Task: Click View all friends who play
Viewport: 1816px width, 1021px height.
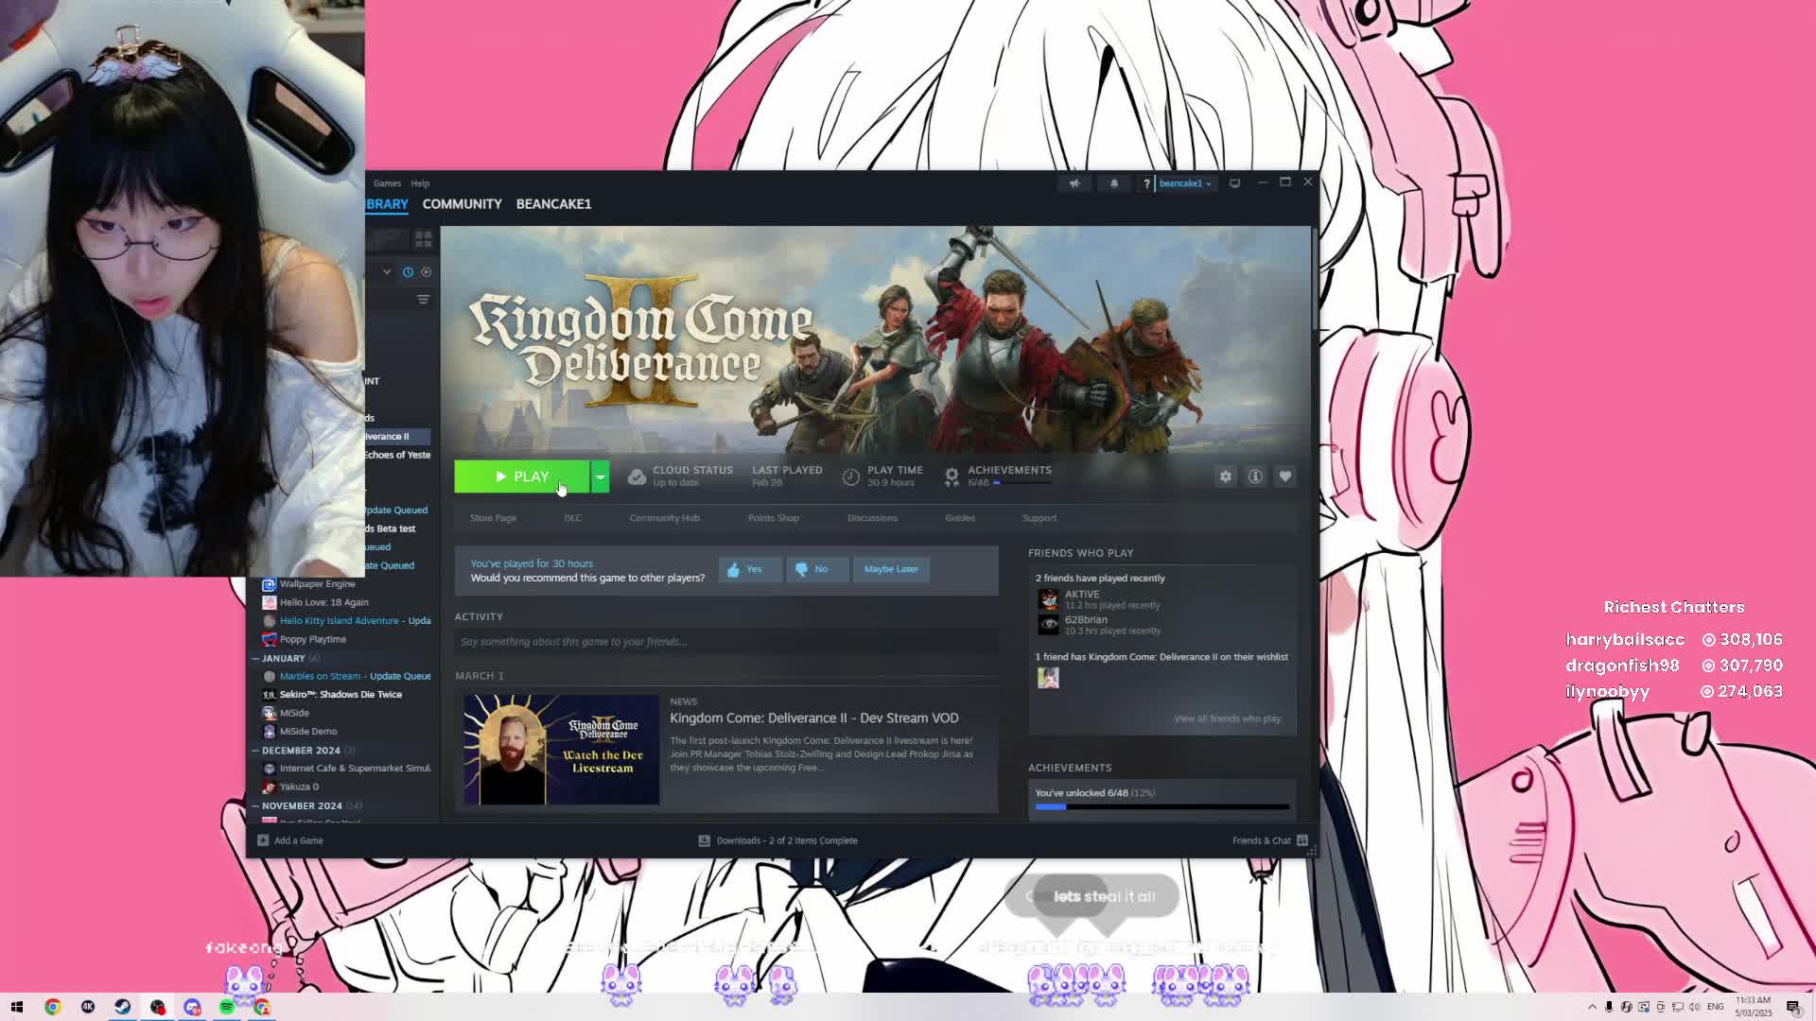Action: [x=1228, y=718]
